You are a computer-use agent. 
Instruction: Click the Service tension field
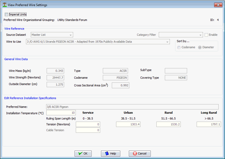click(88, 124)
